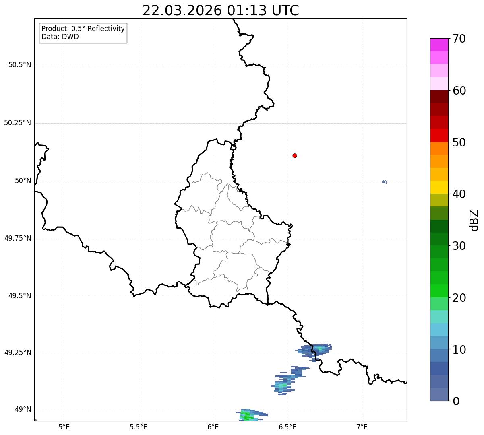Pick the dark red swatch just below 60 dBZ

coord(439,97)
